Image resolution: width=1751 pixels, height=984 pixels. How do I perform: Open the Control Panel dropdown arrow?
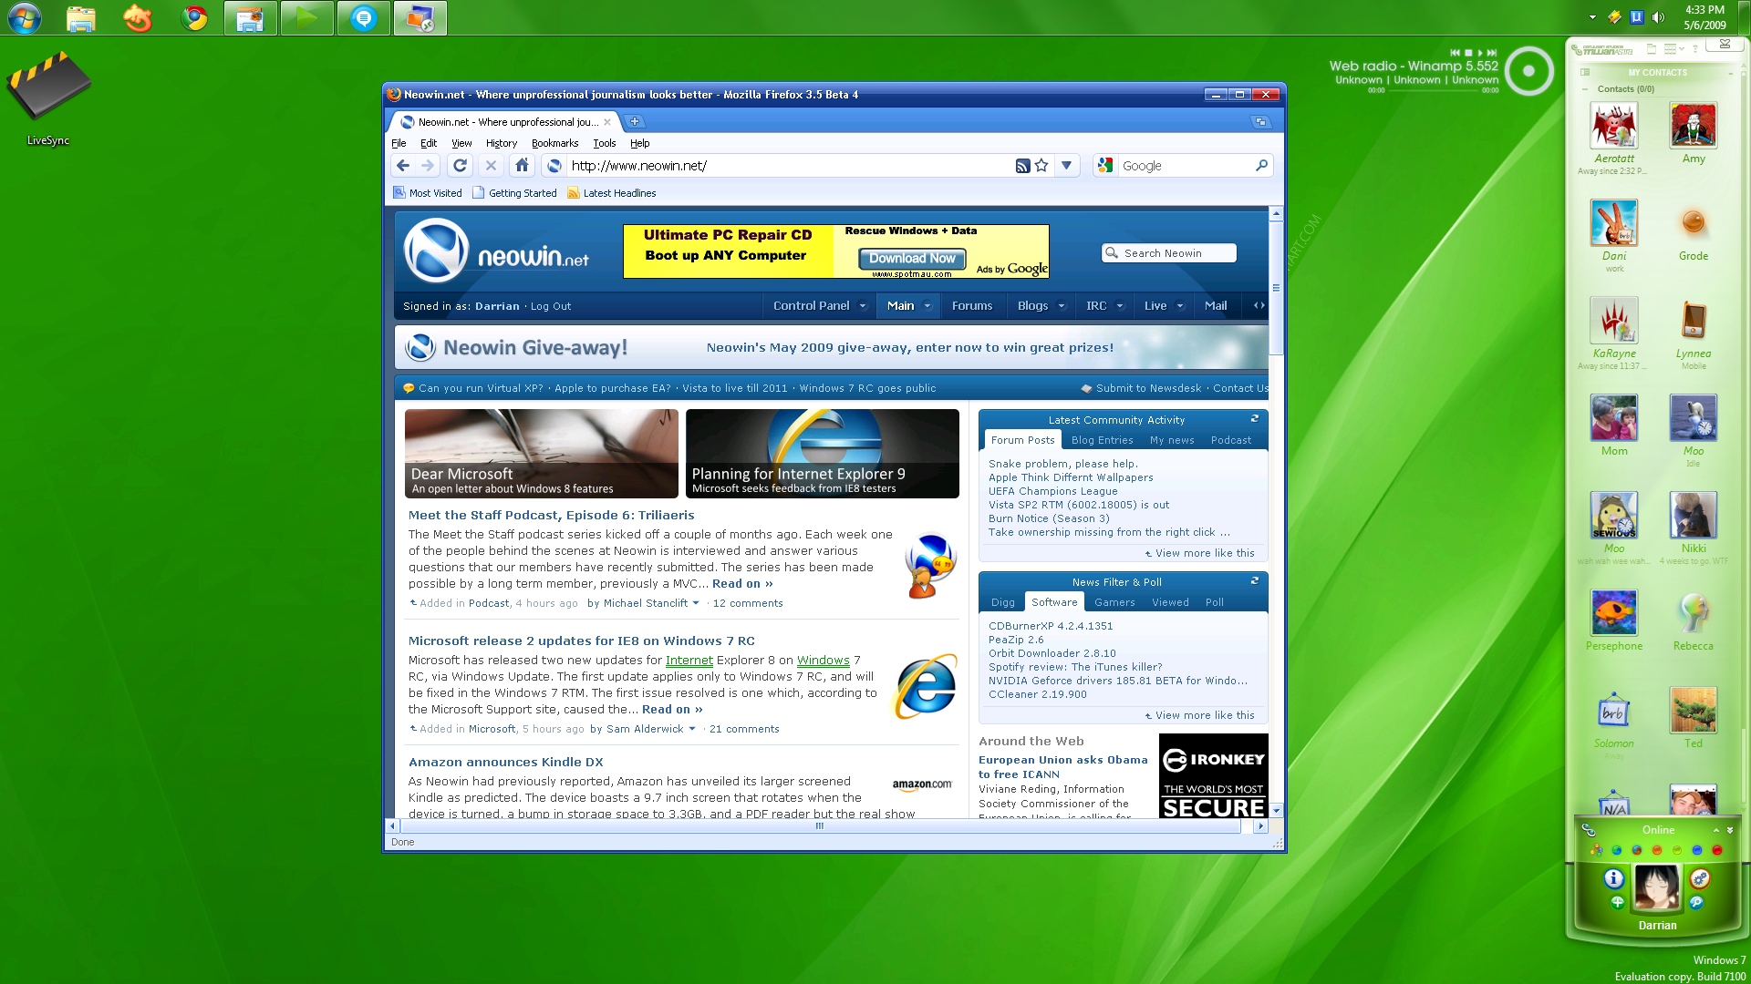[x=862, y=306]
